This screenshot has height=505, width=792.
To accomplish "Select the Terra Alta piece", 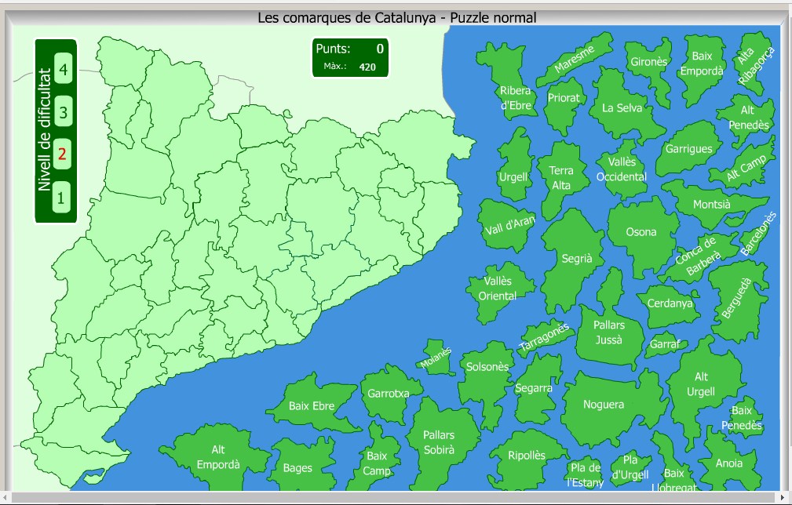I will click(x=560, y=178).
